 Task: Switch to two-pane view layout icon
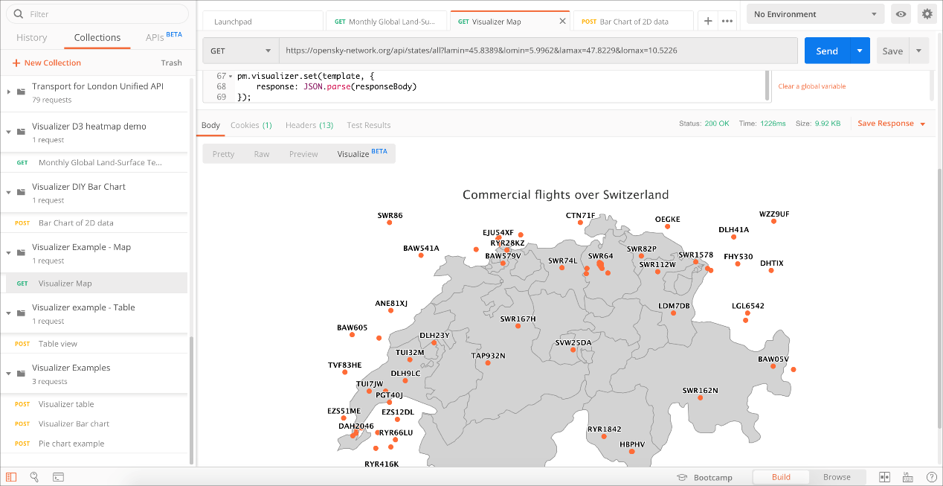[x=885, y=477]
